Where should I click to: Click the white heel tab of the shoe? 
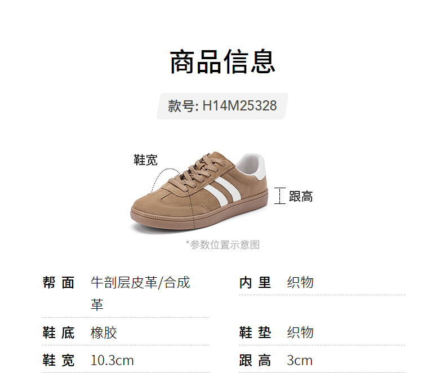(x=252, y=166)
